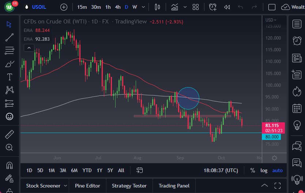
Task: Open the USD currency dropdown
Action: 271,20
